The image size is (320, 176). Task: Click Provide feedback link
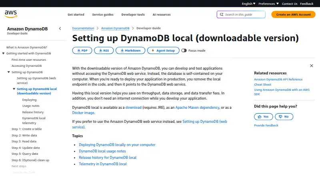[266, 125]
